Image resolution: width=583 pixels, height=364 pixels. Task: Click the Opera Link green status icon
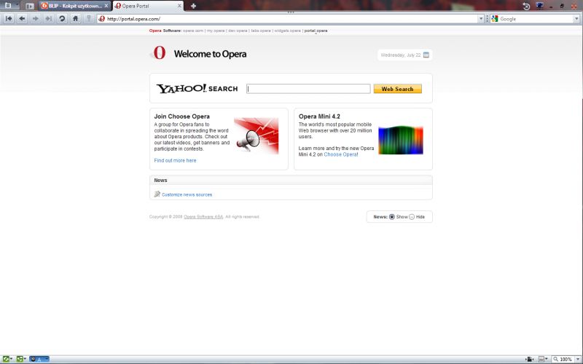point(6,359)
